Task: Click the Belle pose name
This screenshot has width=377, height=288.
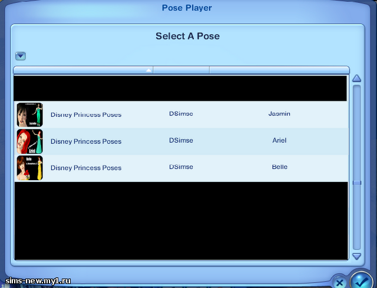Action: tap(280, 167)
